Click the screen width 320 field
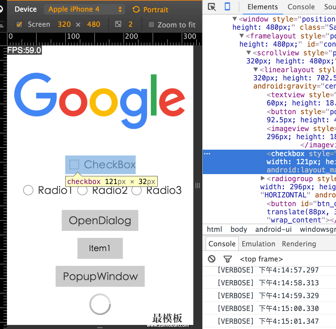The height and width of the screenshot is (329, 336). click(64, 24)
